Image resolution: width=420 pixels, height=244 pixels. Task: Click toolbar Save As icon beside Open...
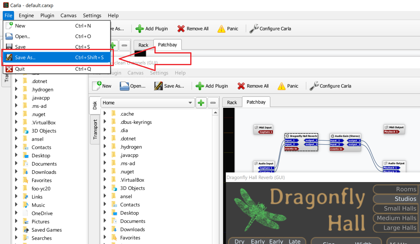[x=158, y=86]
